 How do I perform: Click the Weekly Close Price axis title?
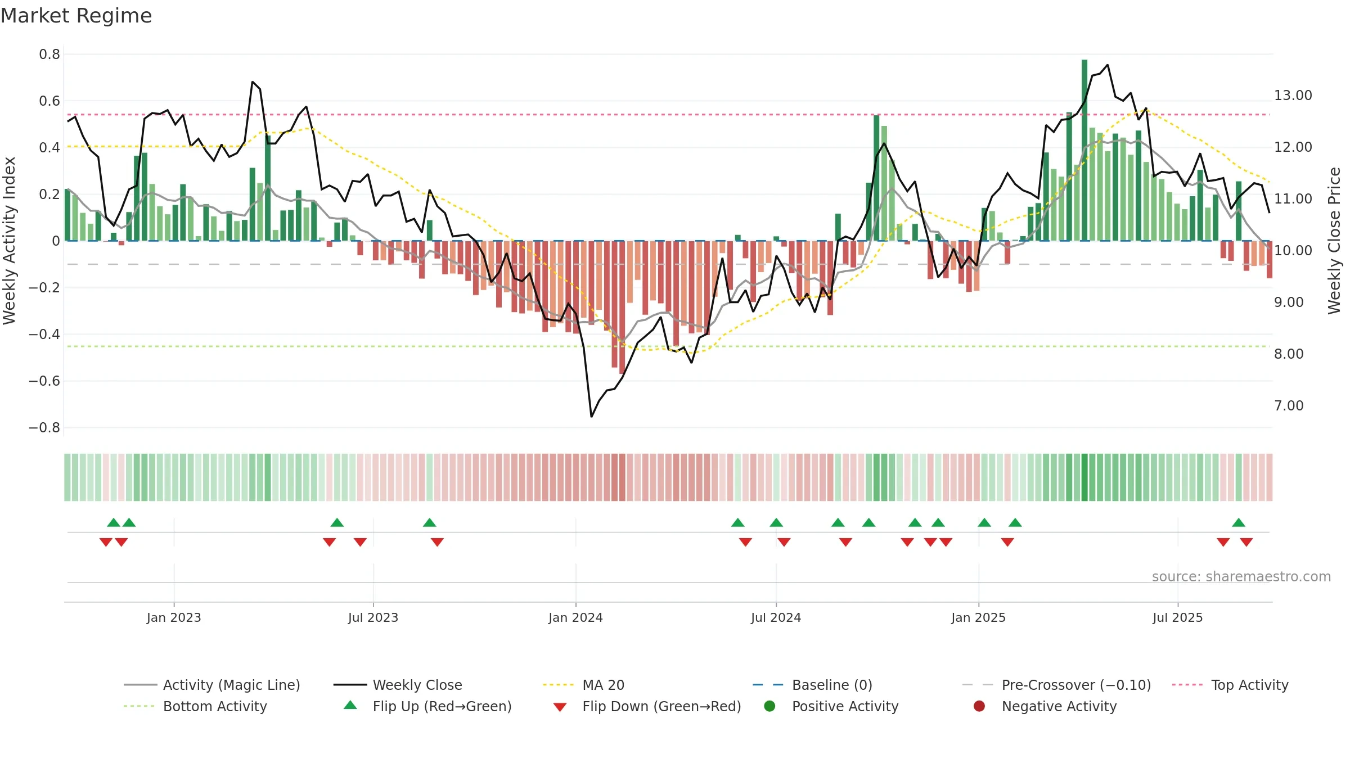[1334, 241]
